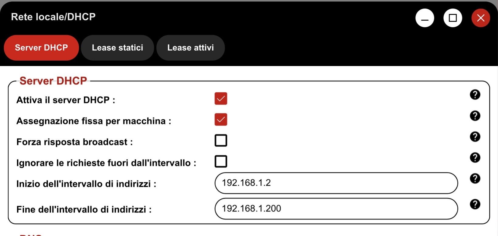This screenshot has height=236, width=498.
Task: Select the Server DHCP tab
Action: (41, 48)
